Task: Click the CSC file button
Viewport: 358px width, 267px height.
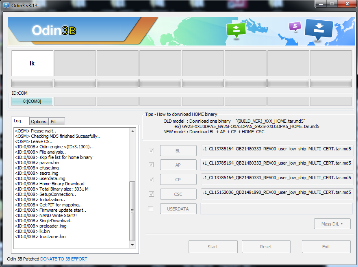Action: [x=178, y=194]
